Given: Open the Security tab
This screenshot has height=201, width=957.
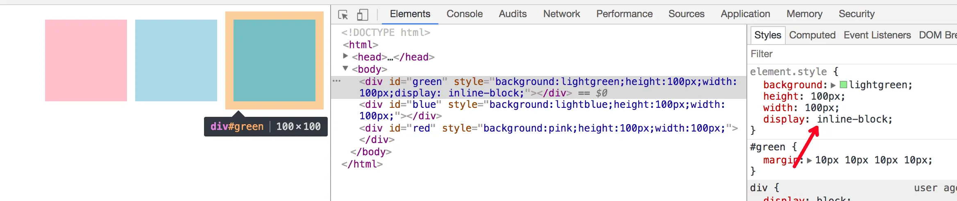Looking at the screenshot, I should point(857,14).
